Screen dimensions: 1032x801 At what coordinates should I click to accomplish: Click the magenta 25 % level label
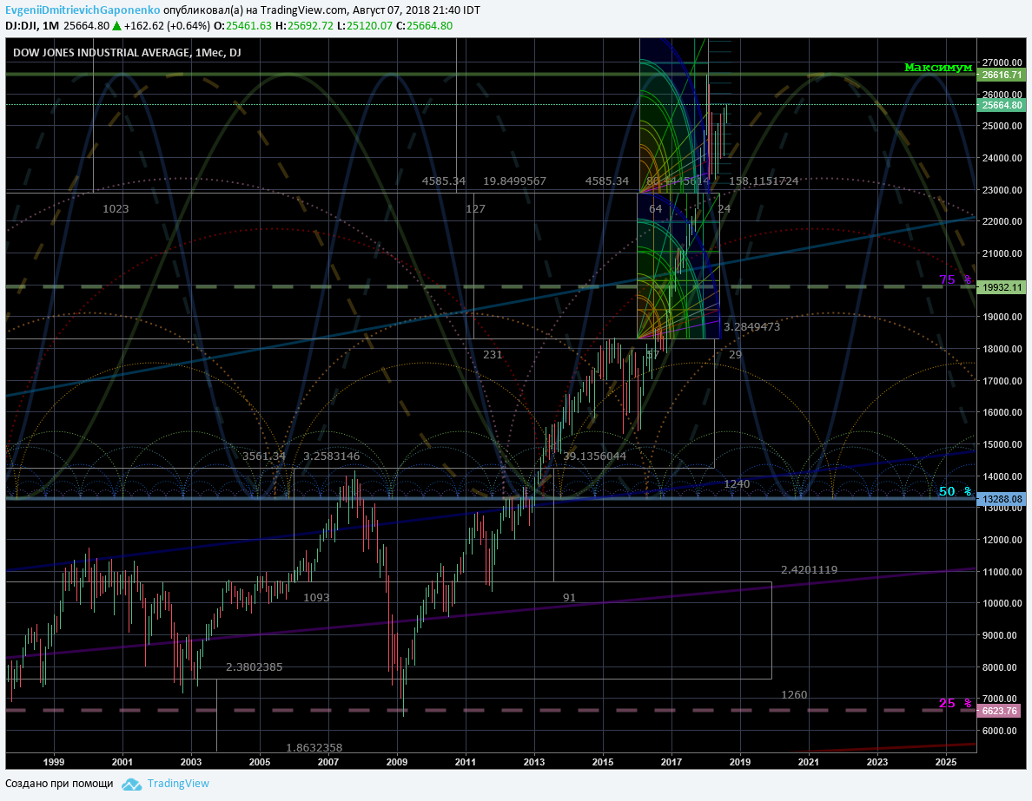click(955, 703)
